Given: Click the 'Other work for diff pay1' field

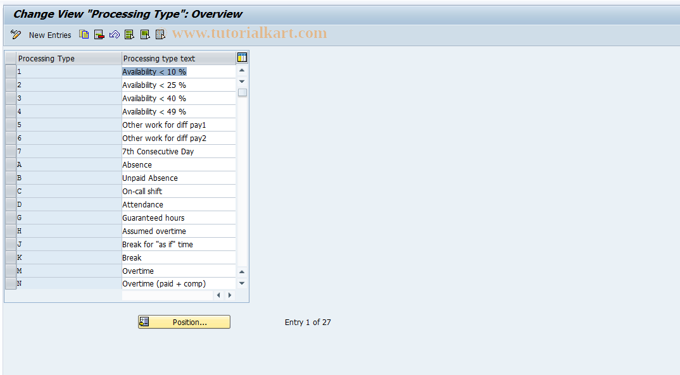Looking at the screenshot, I should (179, 125).
